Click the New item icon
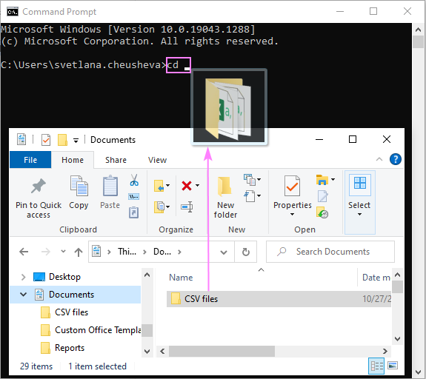The image size is (426, 379). click(x=250, y=180)
